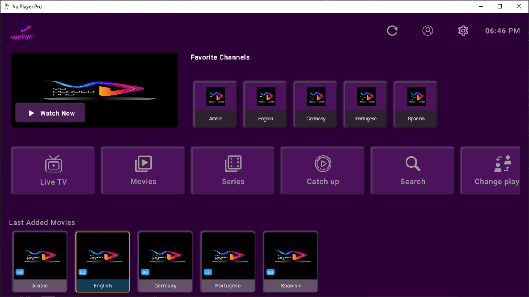529x297 pixels.
Task: Open highlighted English movie poster
Action: pos(103,261)
